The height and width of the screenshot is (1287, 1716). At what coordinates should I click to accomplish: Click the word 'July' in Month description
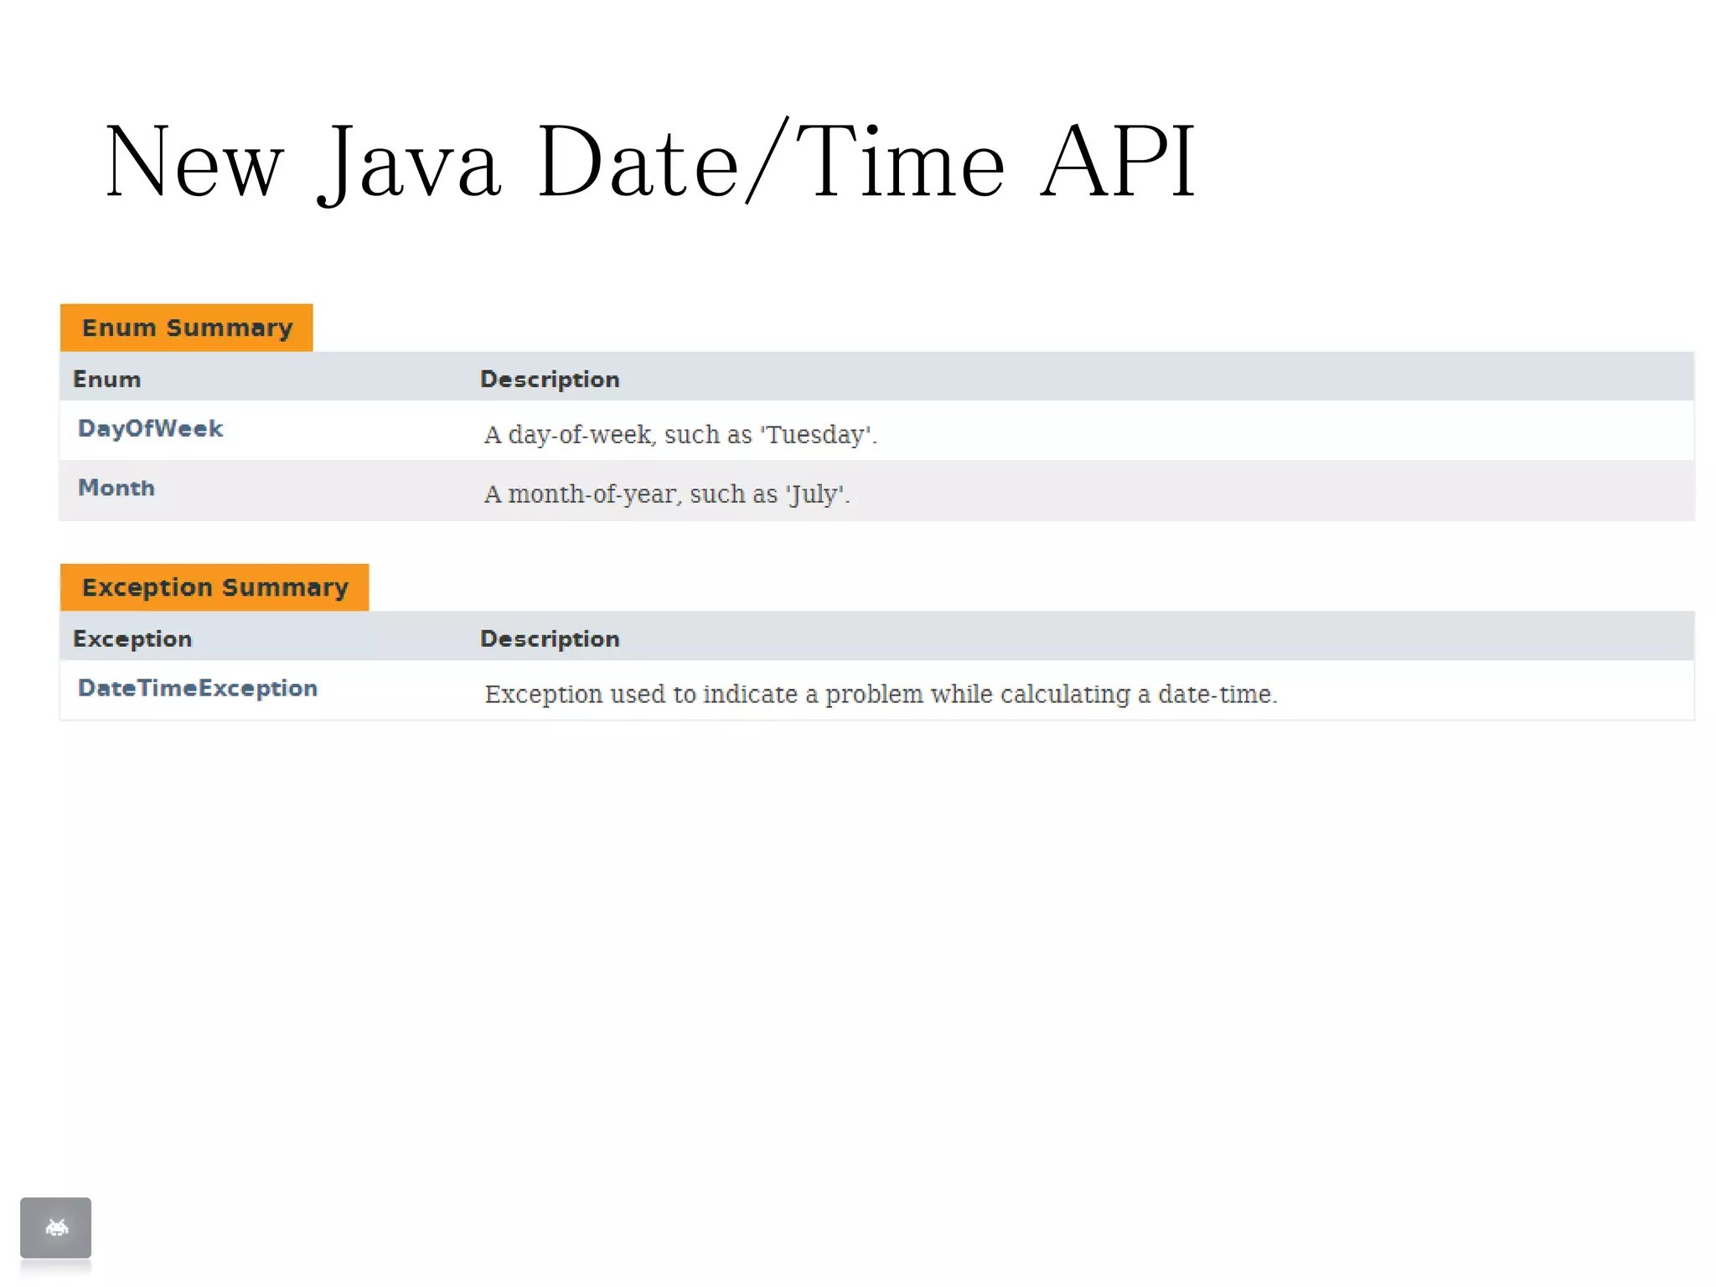click(813, 494)
